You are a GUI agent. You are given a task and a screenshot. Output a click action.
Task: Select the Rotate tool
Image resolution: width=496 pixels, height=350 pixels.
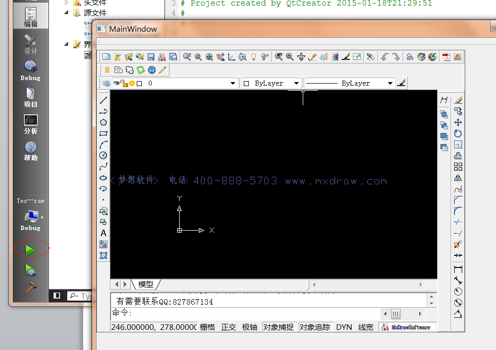coord(458,133)
